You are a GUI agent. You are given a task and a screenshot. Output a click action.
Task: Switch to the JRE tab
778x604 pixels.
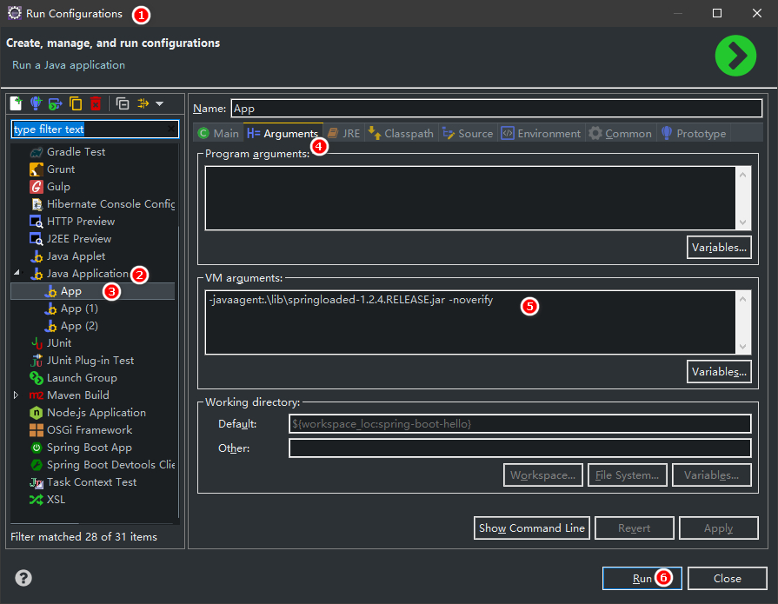click(344, 133)
